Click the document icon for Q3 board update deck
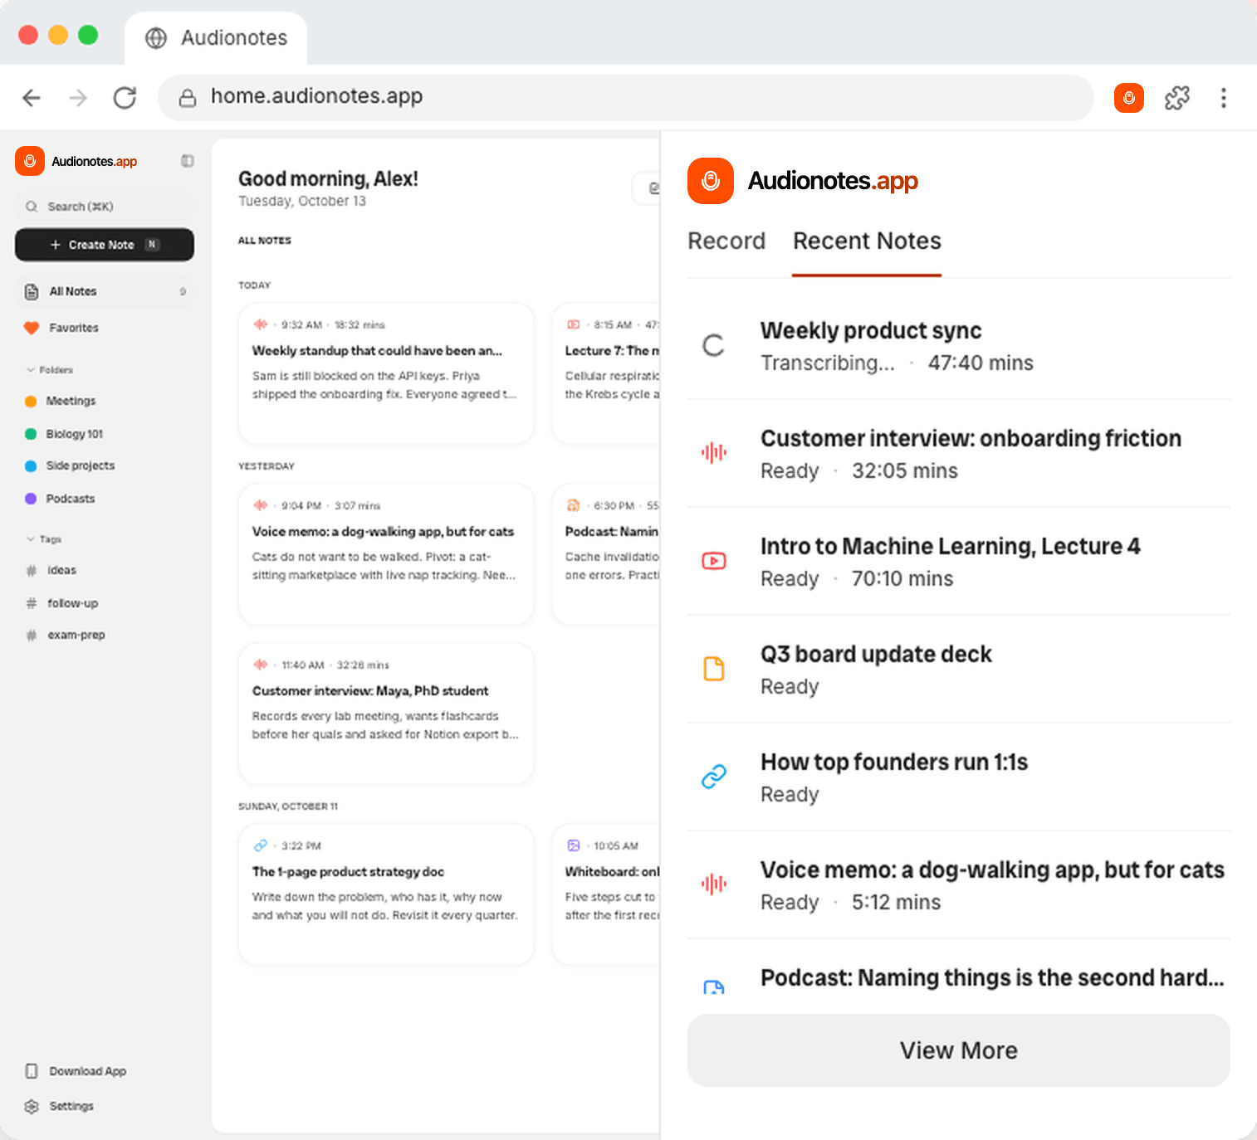The width and height of the screenshot is (1257, 1140). pos(713,669)
